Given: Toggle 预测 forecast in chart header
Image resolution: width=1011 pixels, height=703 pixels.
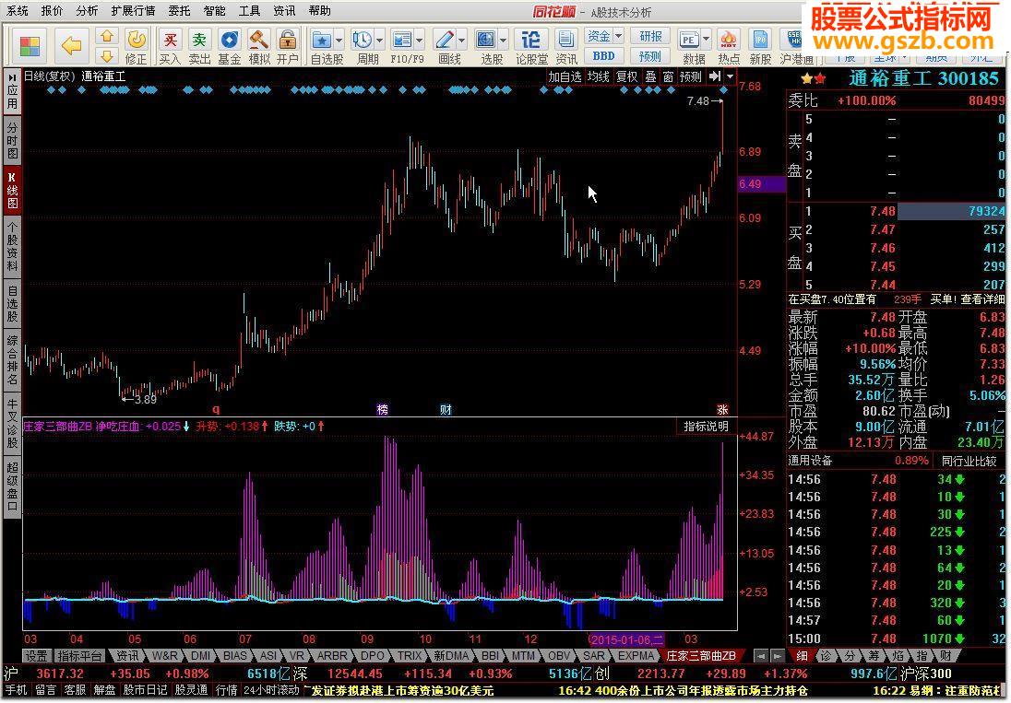Looking at the screenshot, I should pos(690,76).
